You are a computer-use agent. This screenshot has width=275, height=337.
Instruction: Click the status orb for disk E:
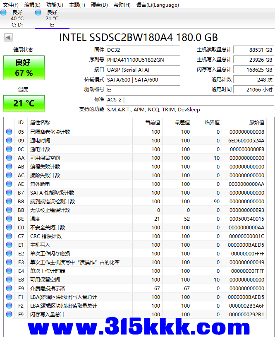38,12
